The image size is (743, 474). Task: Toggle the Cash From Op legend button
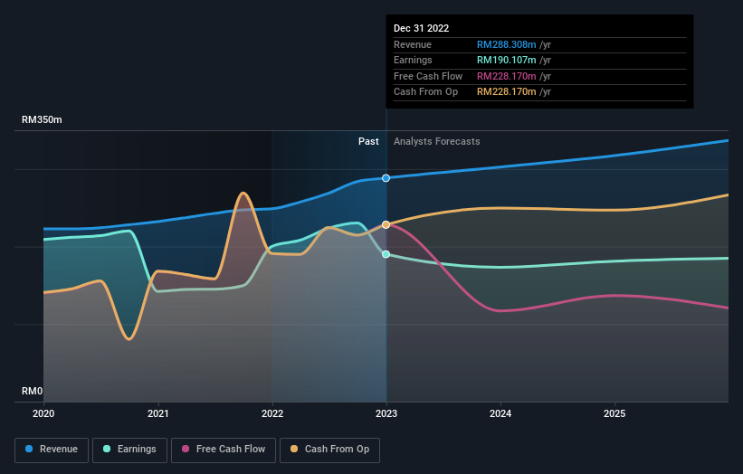[329, 450]
